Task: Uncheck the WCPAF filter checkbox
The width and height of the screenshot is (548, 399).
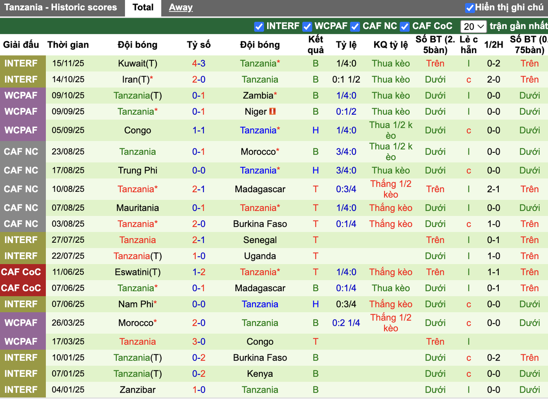Action: [307, 27]
